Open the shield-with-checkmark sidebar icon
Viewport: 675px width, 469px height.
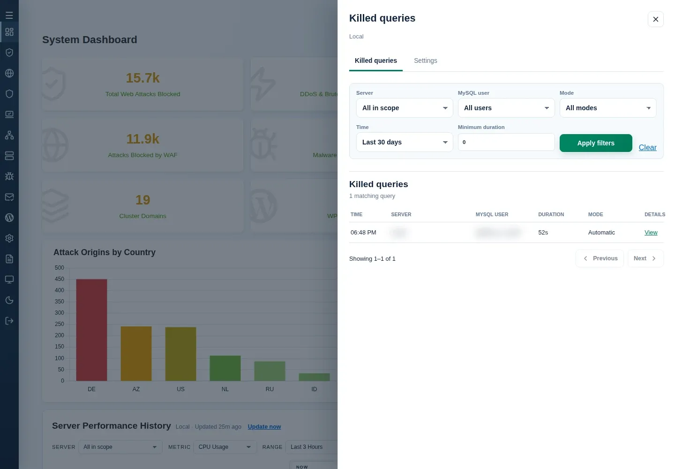9,53
